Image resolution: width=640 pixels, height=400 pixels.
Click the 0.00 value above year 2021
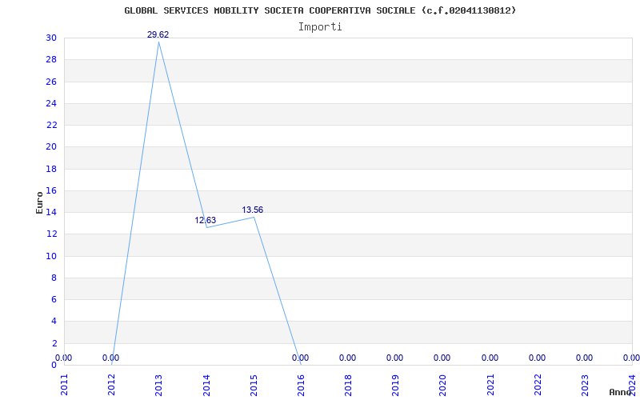[490, 358]
